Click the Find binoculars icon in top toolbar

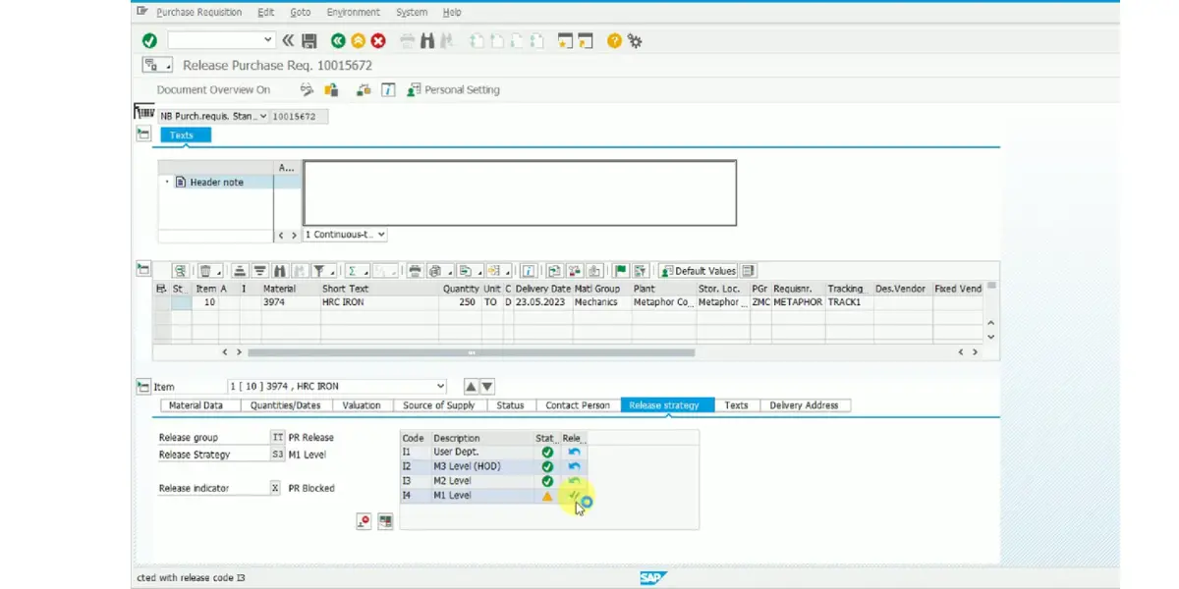pos(427,40)
